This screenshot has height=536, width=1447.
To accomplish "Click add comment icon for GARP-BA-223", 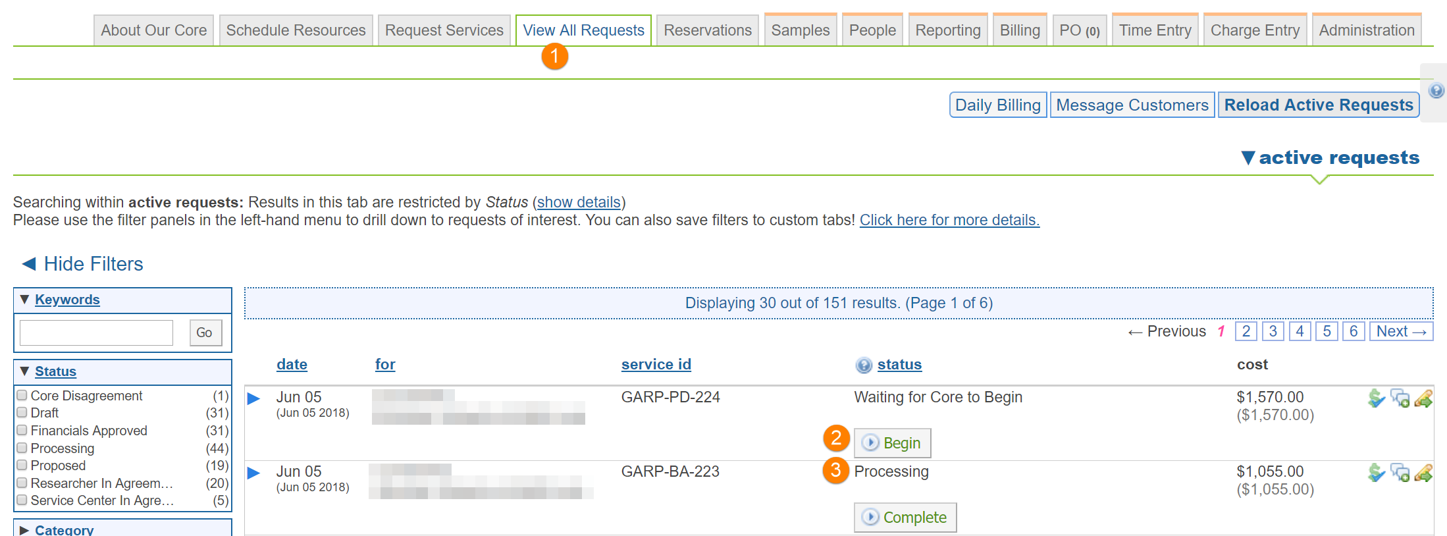I will coord(1400,473).
